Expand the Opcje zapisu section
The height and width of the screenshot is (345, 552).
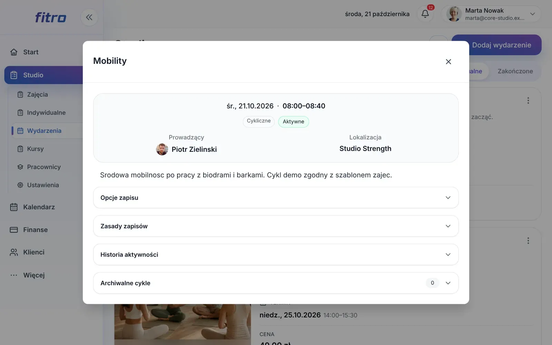point(276,198)
